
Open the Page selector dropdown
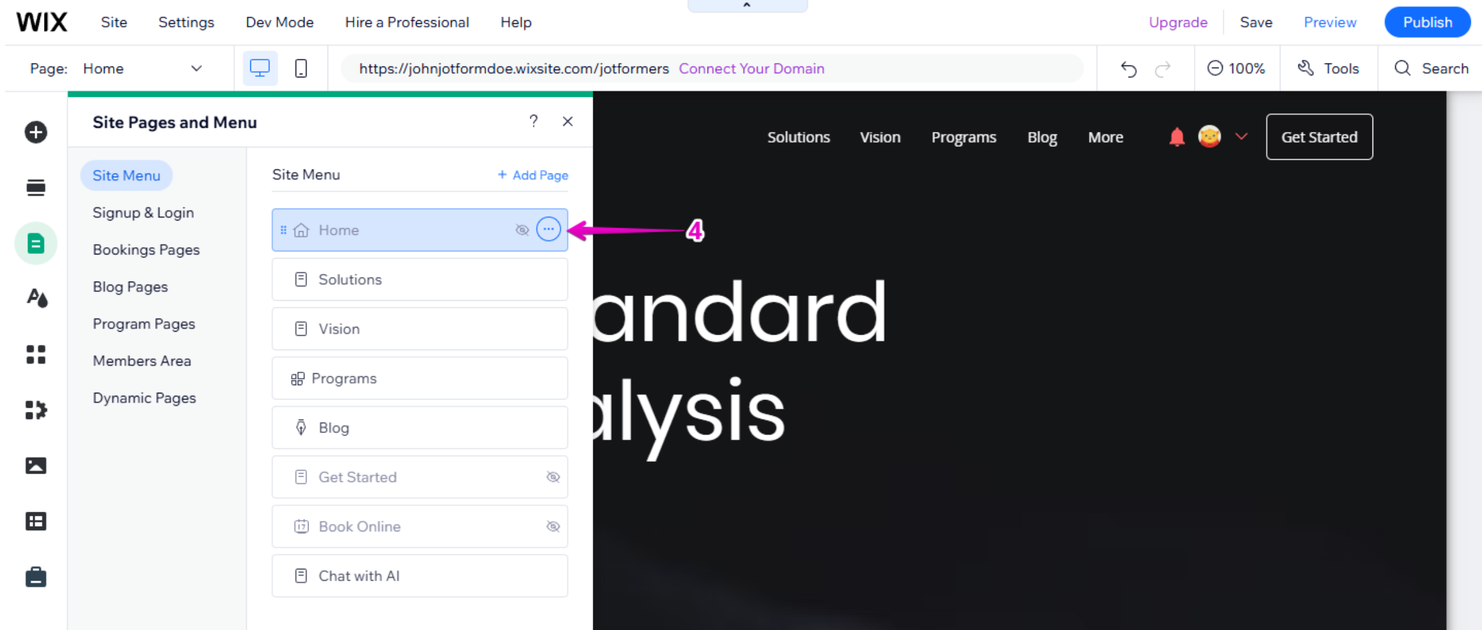tap(197, 68)
